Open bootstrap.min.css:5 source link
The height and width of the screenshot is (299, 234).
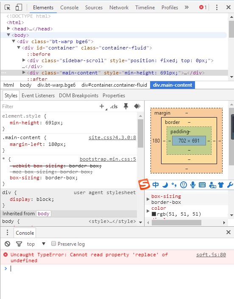pyautogui.click(x=108, y=159)
